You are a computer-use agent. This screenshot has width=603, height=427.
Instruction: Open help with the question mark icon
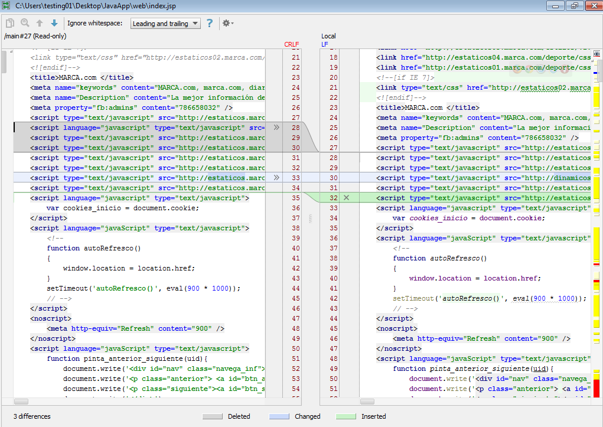[209, 23]
